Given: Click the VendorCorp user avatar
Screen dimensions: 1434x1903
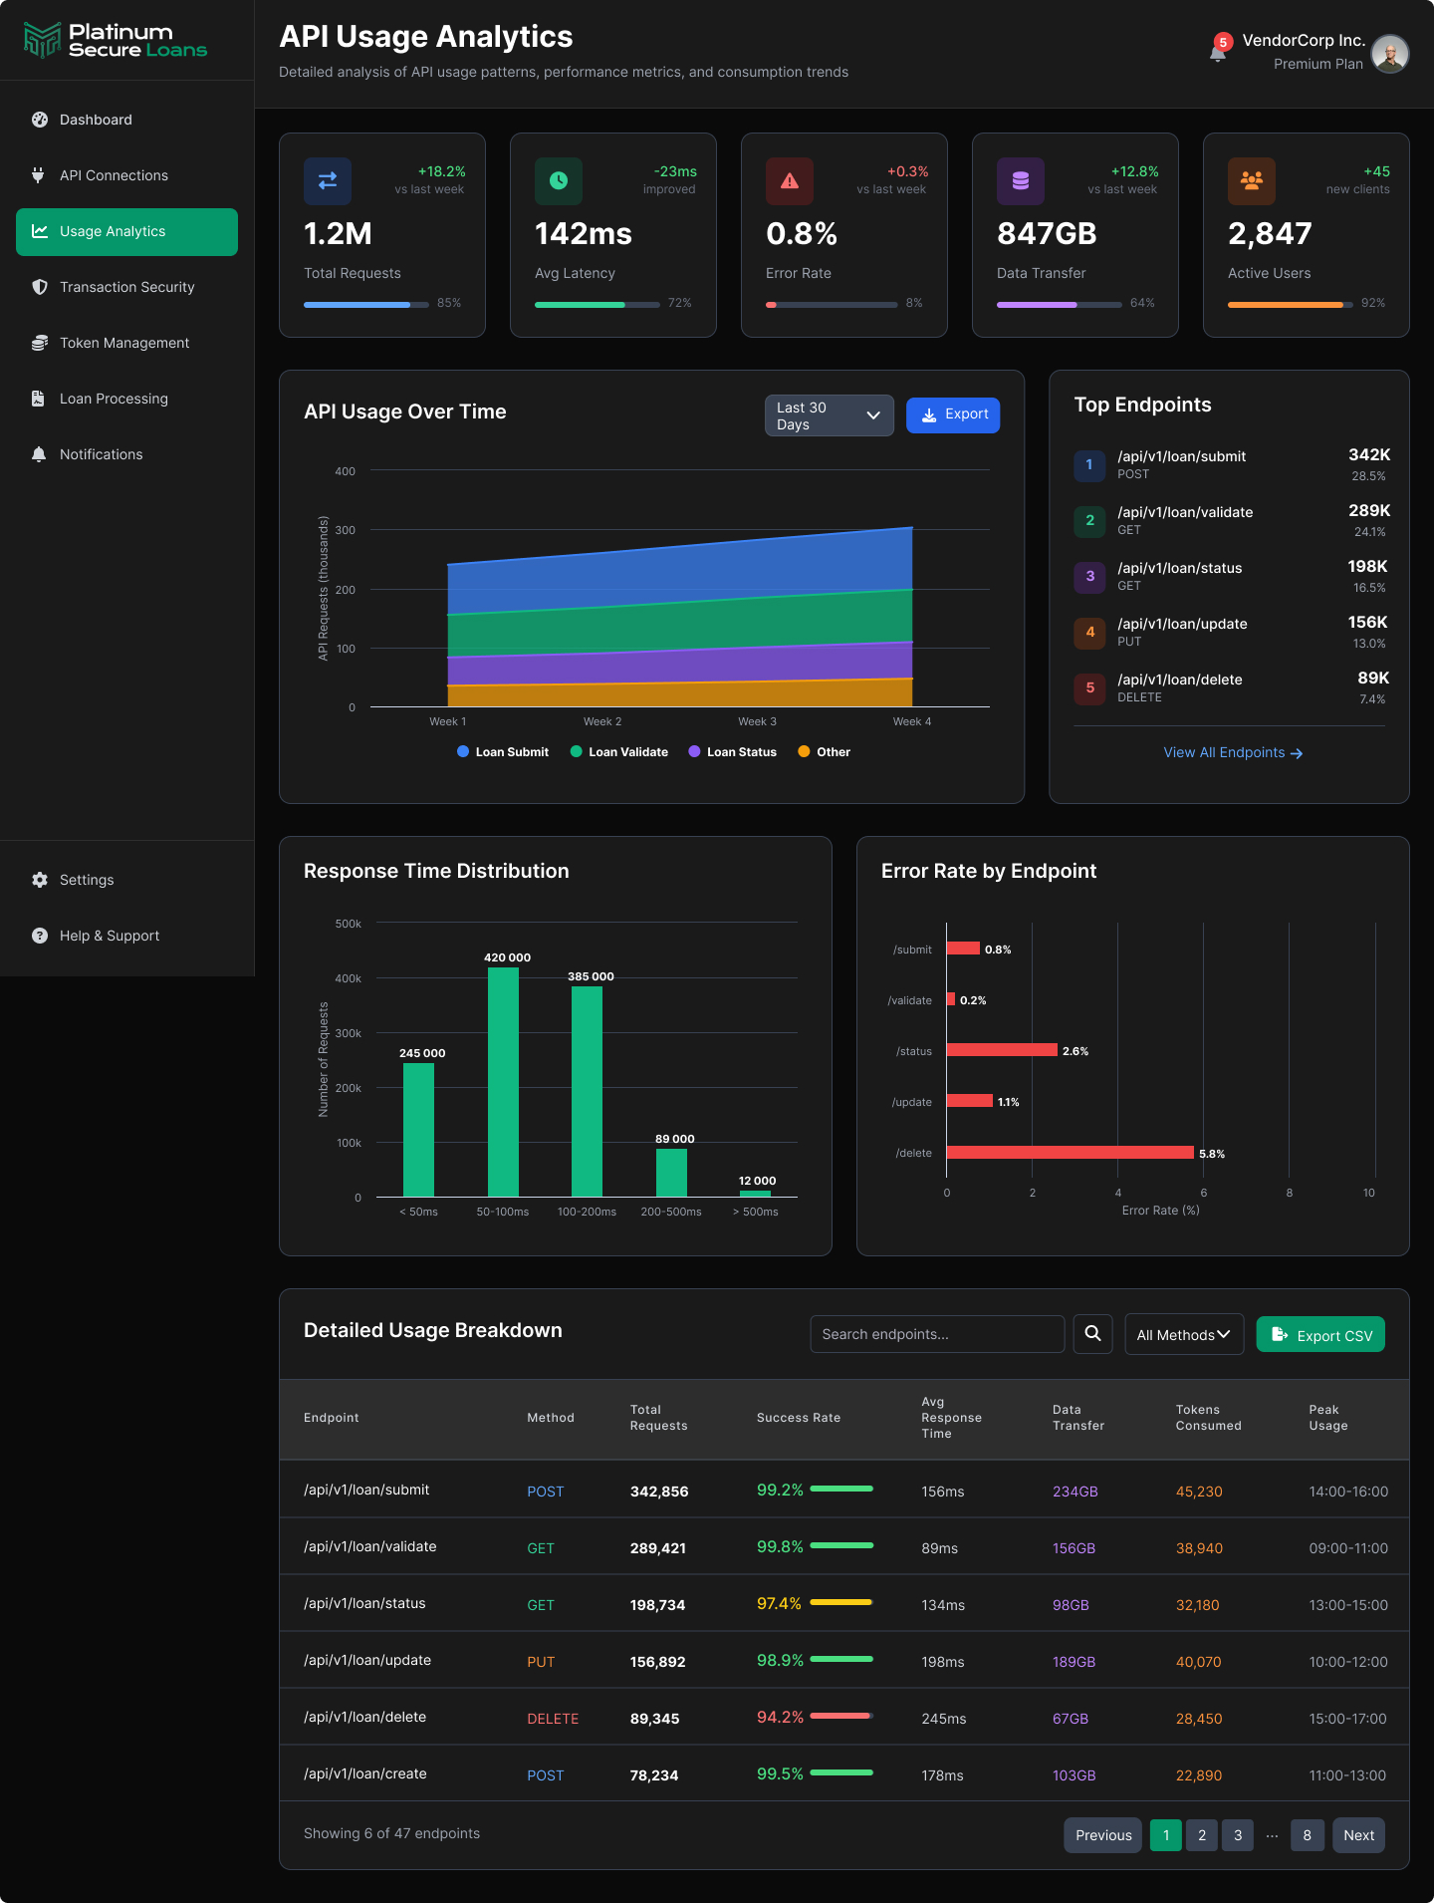Looking at the screenshot, I should pos(1389,53).
